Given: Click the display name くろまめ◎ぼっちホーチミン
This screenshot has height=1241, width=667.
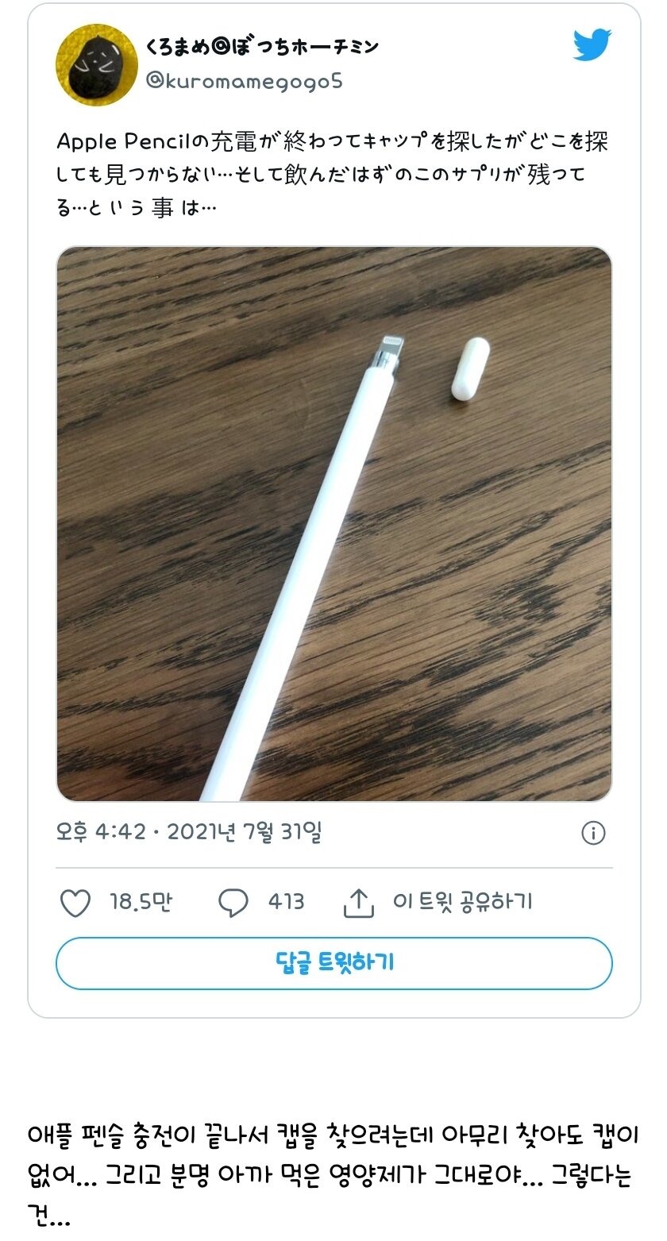Looking at the screenshot, I should coord(261,48).
